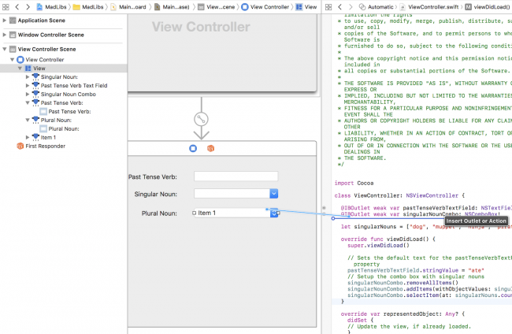512x334 pixels.
Task: Open the Automatic mode in assistant jump bar
Action: 379,6
